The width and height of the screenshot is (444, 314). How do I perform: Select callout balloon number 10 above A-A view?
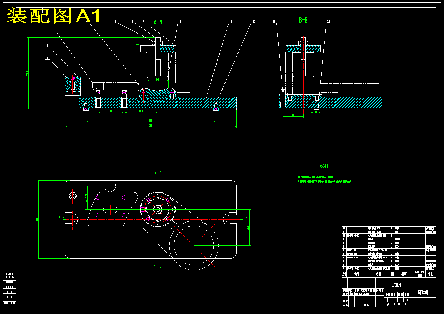click(x=254, y=22)
